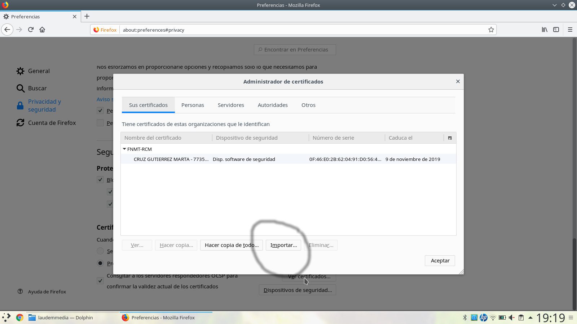The image size is (577, 324).
Task: Open Dispositivos de seguridad button
Action: click(298, 290)
